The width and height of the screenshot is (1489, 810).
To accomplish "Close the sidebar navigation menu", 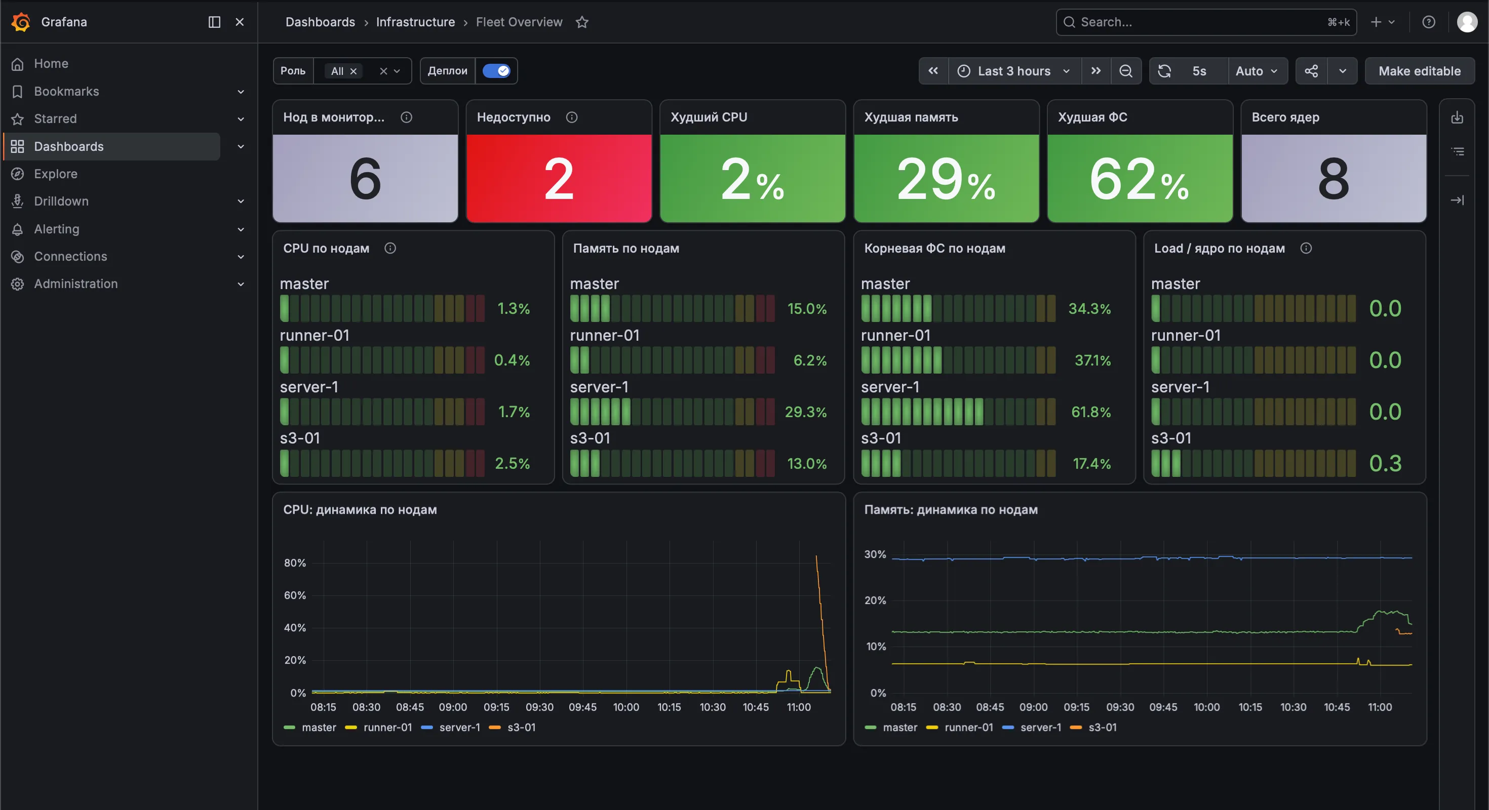I will (240, 22).
